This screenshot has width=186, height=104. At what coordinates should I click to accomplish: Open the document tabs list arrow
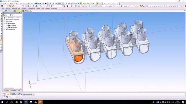click(x=185, y=11)
